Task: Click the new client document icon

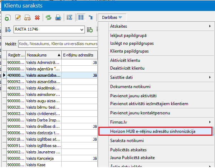Action: click(8, 17)
